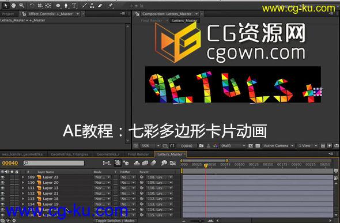Screen dimensions: 340x223
Task: Click the parent pick whip for Layer 23
Action: [x=142, y=177]
